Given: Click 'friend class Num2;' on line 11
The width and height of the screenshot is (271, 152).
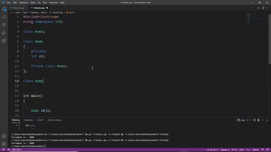Looking at the screenshot, I should (x=49, y=66).
